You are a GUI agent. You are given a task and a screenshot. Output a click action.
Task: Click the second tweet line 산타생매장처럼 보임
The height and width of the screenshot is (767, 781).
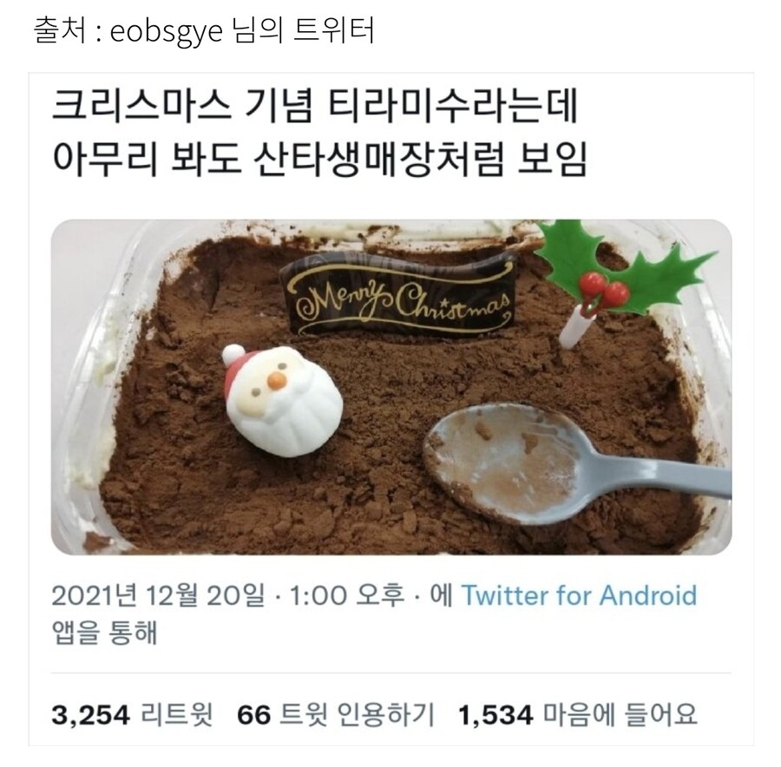point(419,160)
